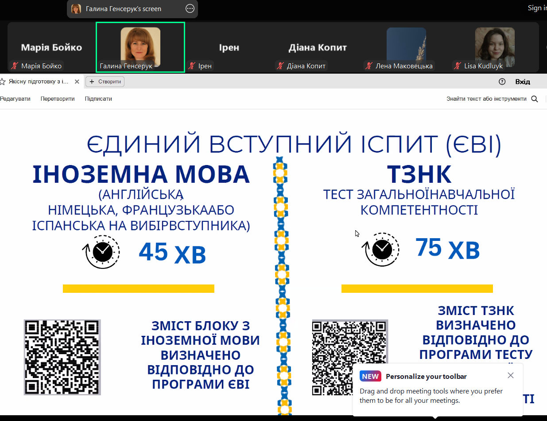Viewport: 547px width, 421px height.
Task: Toggle mute for Lisa Kudluyk
Action: click(456, 65)
